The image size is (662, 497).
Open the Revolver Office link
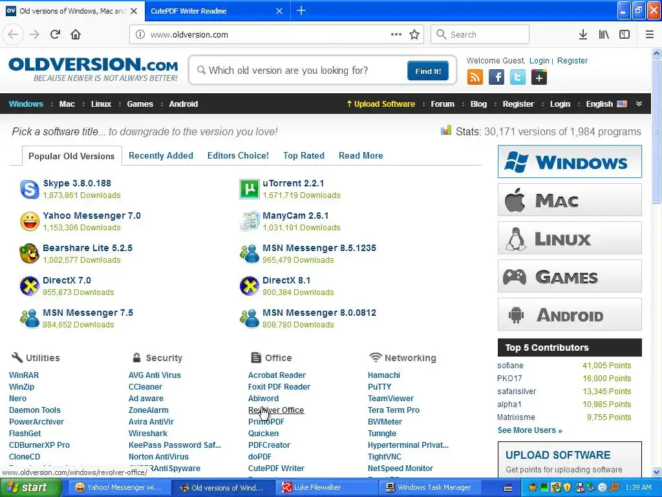click(x=276, y=410)
